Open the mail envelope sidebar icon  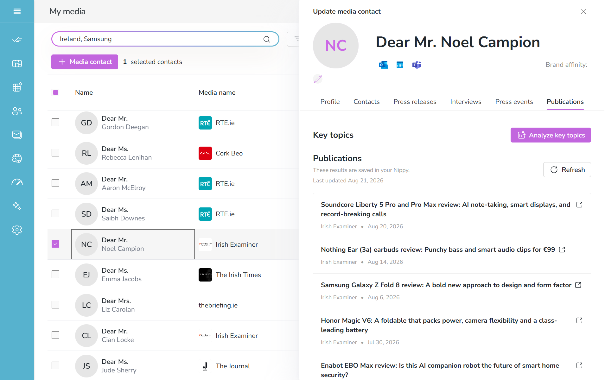click(17, 135)
